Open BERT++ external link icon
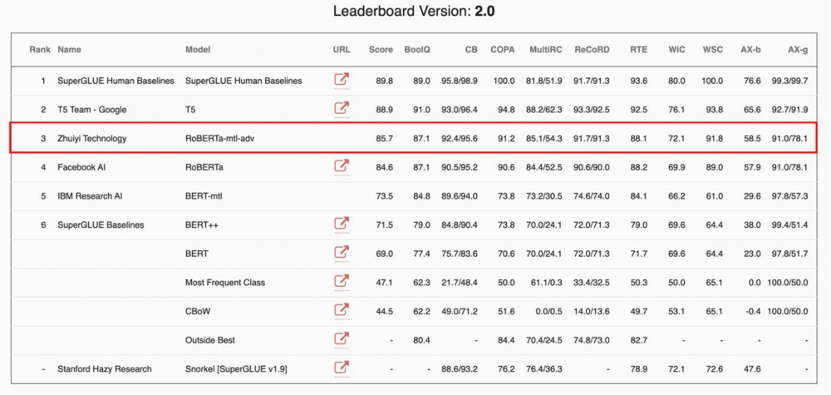The width and height of the screenshot is (831, 395). [x=342, y=225]
